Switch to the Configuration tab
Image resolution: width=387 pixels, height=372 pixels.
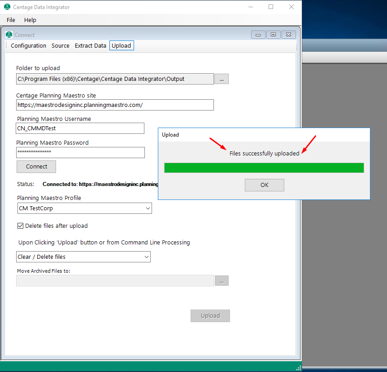28,45
